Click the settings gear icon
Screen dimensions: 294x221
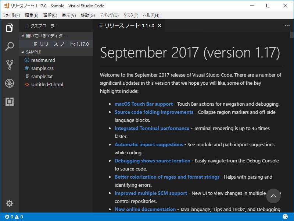(x=10, y=203)
